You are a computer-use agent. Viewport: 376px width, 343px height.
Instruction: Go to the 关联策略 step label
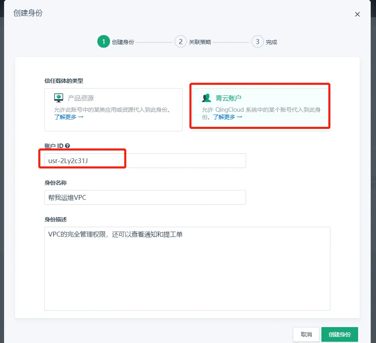[x=200, y=42]
